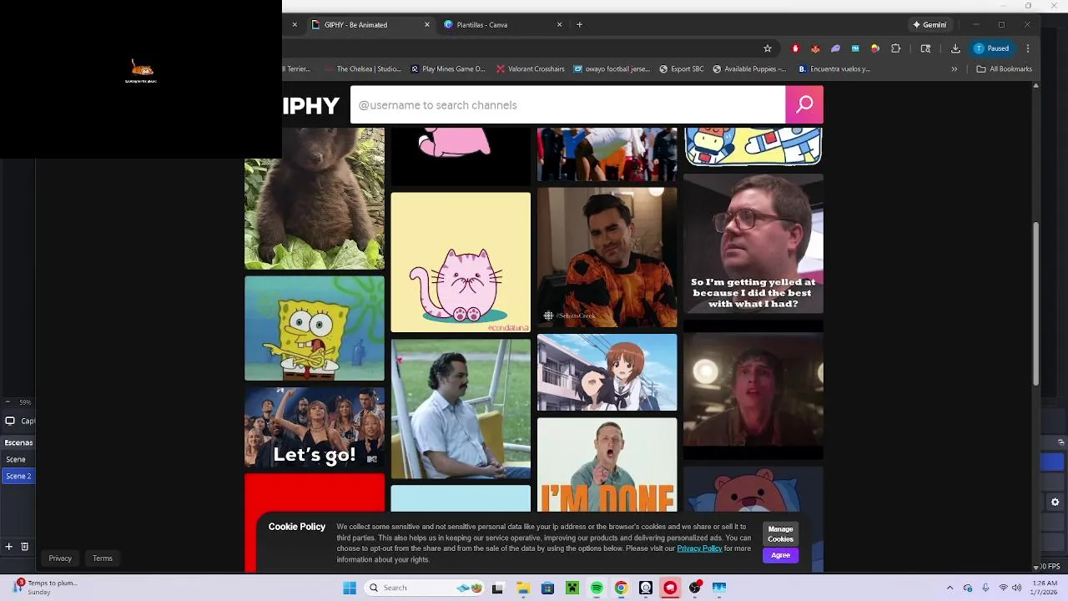Open the pink cat on yellow GIF
Screen dimensions: 1068x601
coord(461,262)
